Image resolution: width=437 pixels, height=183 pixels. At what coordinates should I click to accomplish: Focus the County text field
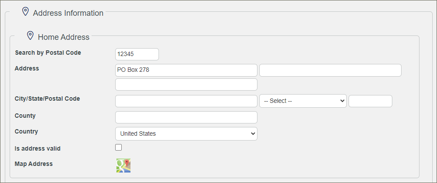click(186, 117)
